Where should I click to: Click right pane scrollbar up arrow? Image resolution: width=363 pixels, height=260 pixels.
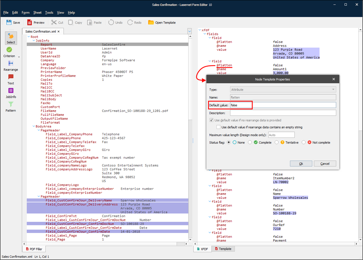click(361, 30)
